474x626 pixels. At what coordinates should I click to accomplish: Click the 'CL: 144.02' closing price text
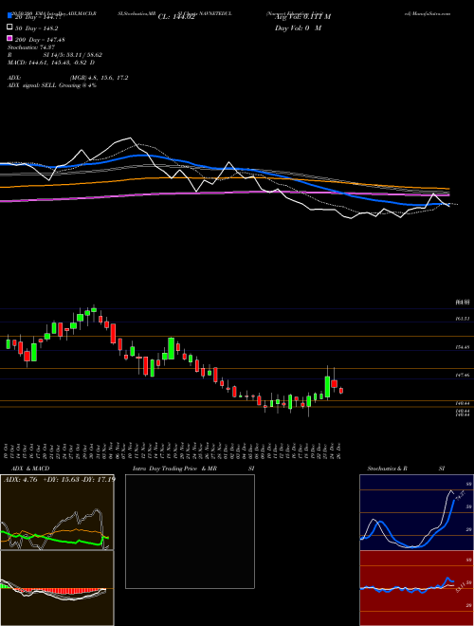(x=176, y=17)
